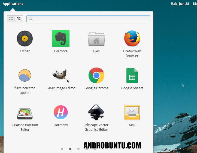Open the Files application
This screenshot has height=153, width=197.
pyautogui.click(x=96, y=39)
